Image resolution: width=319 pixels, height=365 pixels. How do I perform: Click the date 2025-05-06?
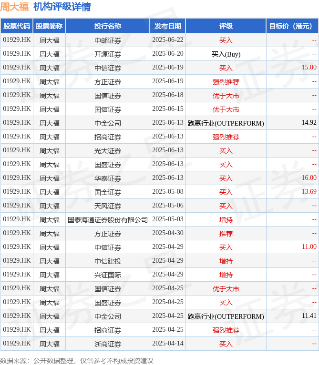168,205
